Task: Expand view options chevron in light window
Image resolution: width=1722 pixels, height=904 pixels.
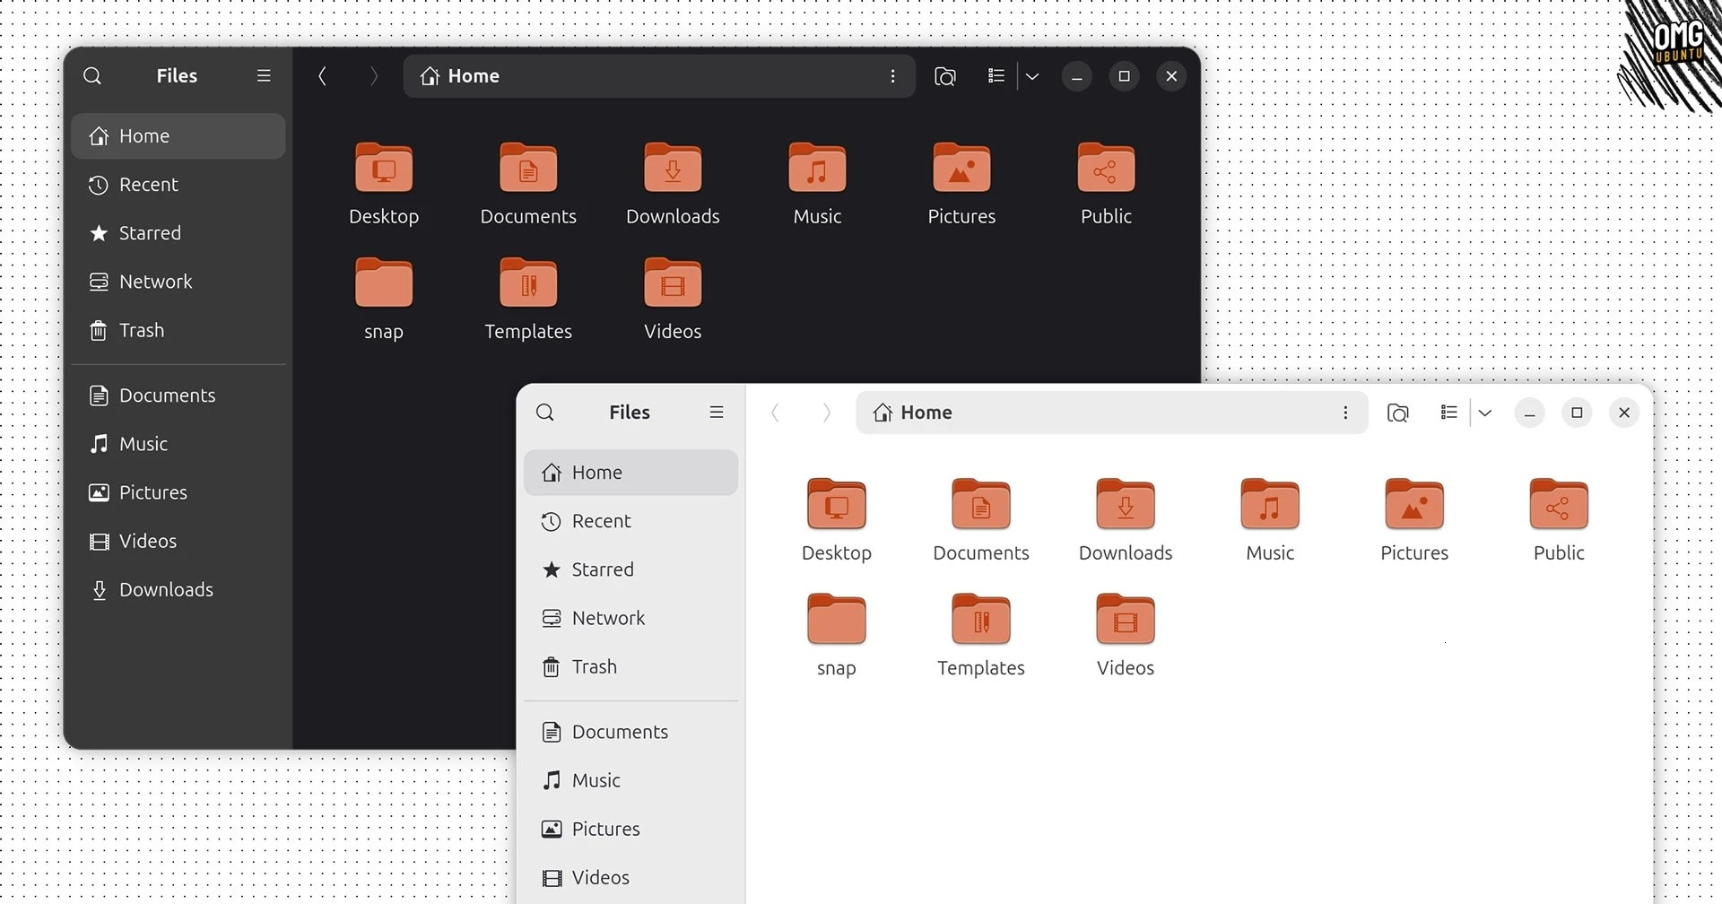Action: pyautogui.click(x=1485, y=413)
